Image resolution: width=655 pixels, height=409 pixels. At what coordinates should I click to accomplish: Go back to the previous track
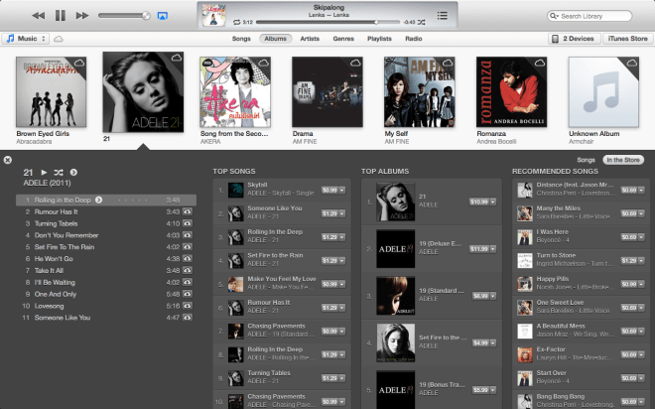38,16
